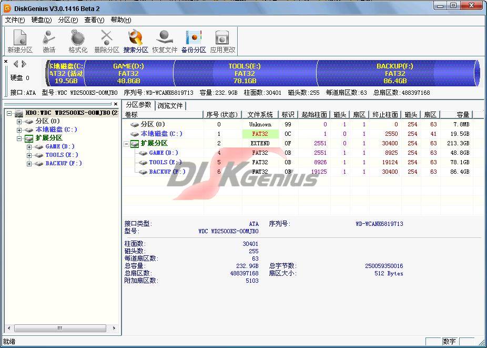487x348 pixels.
Task: Click the 终止柱面 column header
Action: (x=385, y=115)
